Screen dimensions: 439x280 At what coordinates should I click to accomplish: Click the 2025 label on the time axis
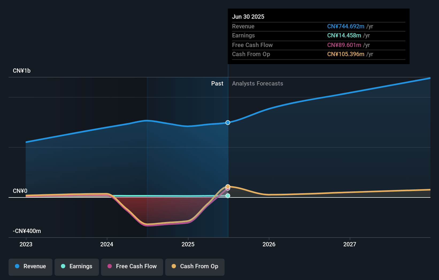pos(188,244)
